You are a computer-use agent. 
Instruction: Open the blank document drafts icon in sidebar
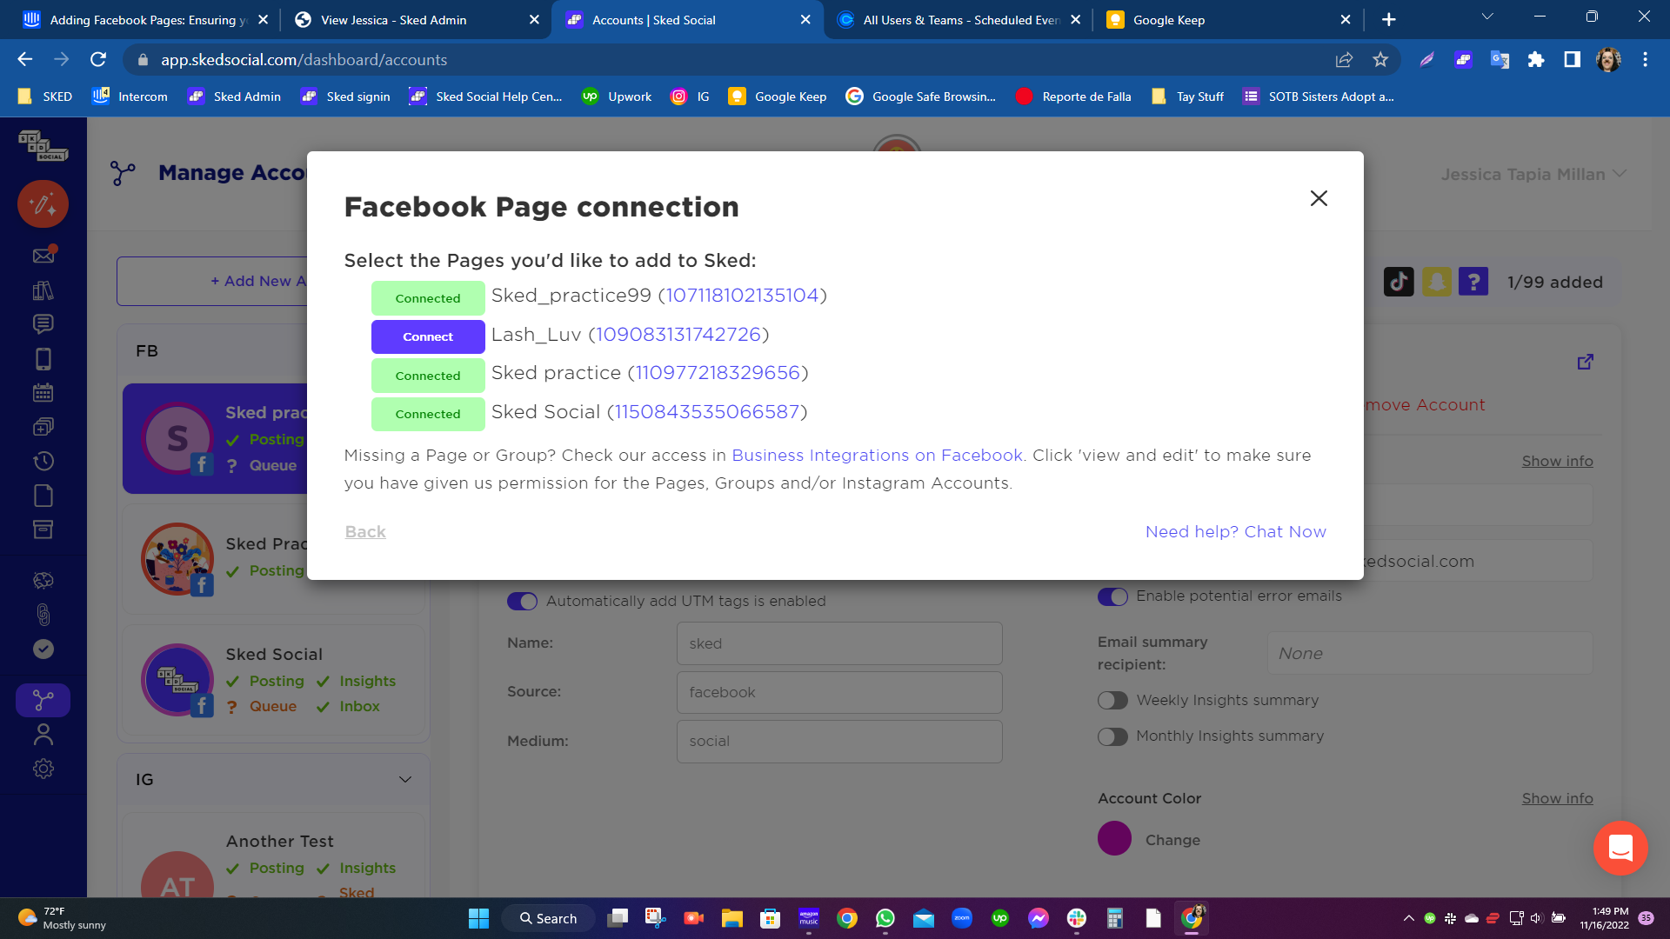(43, 496)
